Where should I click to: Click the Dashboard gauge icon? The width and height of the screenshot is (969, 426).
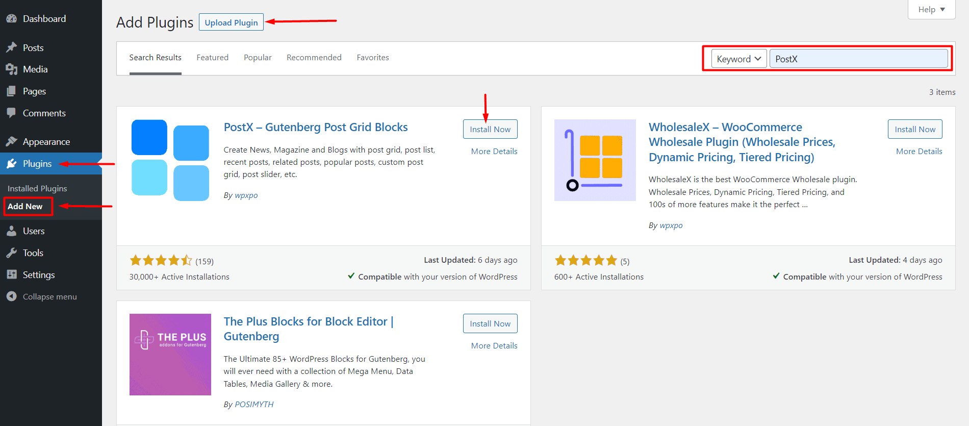[12, 19]
